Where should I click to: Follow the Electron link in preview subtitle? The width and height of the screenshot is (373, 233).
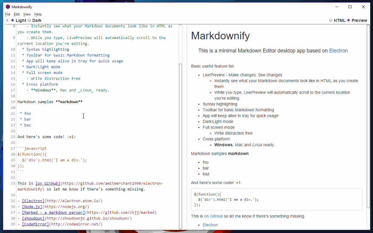click(338, 51)
